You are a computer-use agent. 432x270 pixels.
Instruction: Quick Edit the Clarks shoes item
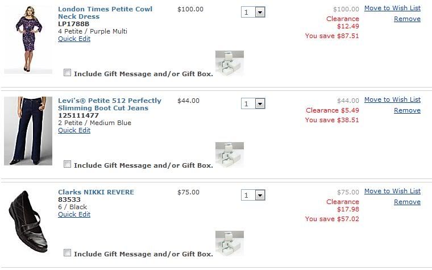coord(74,214)
